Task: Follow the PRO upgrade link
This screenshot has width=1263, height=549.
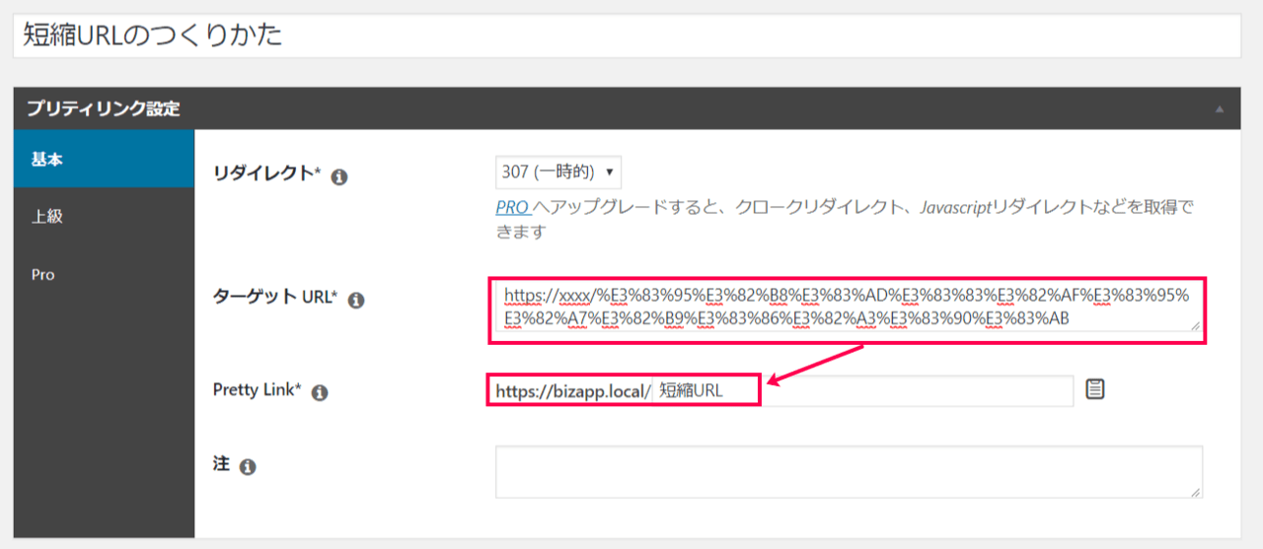Action: [512, 208]
